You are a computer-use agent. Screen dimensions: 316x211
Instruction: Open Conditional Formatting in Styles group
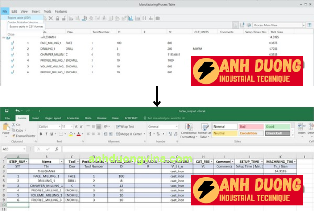pyautogui.click(x=188, y=130)
